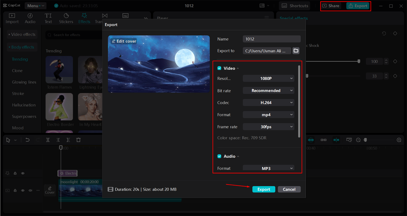This screenshot has height=216, width=407.
Task: Click the Redo arrow in timeline toolbar
Action: 38,140
